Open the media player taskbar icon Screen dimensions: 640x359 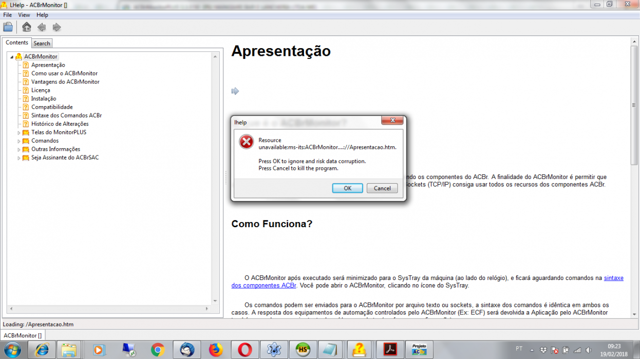click(x=99, y=350)
